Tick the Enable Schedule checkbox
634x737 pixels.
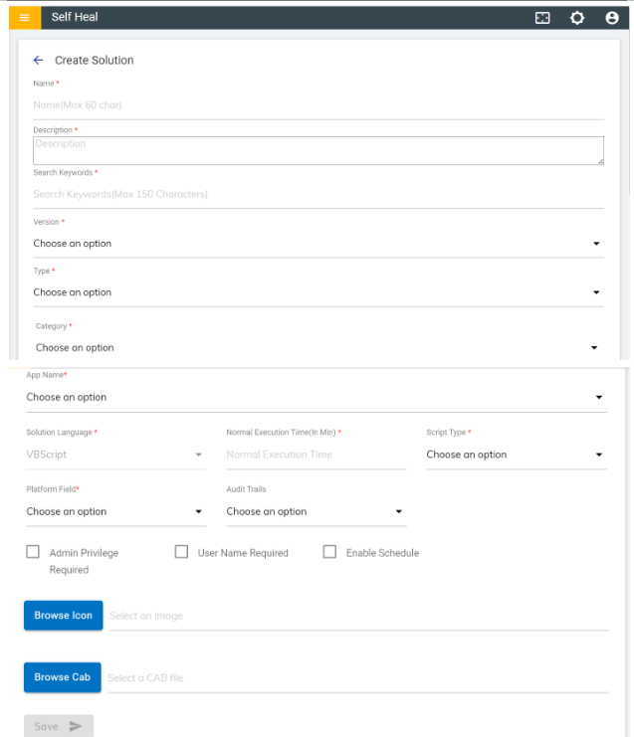tap(329, 552)
